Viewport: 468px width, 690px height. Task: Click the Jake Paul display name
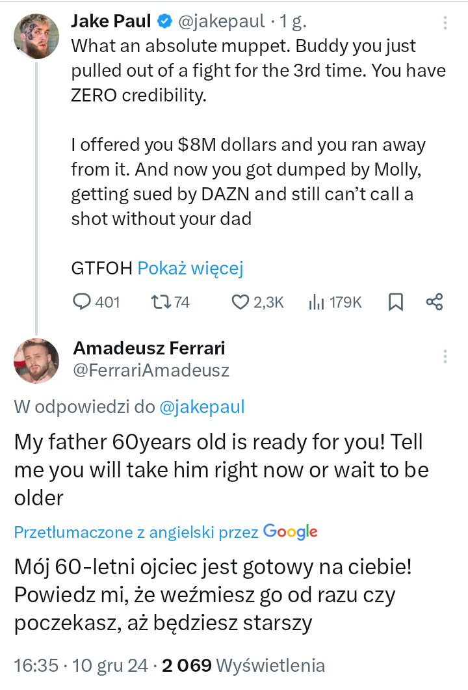click(110, 21)
